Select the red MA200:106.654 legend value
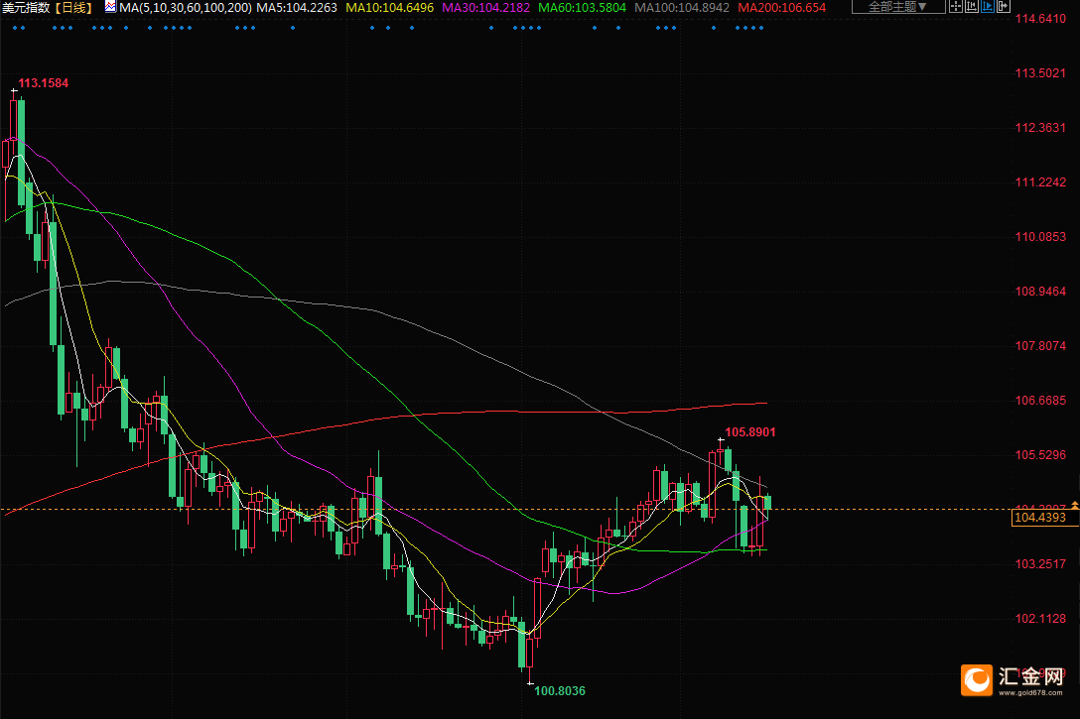 coord(782,8)
